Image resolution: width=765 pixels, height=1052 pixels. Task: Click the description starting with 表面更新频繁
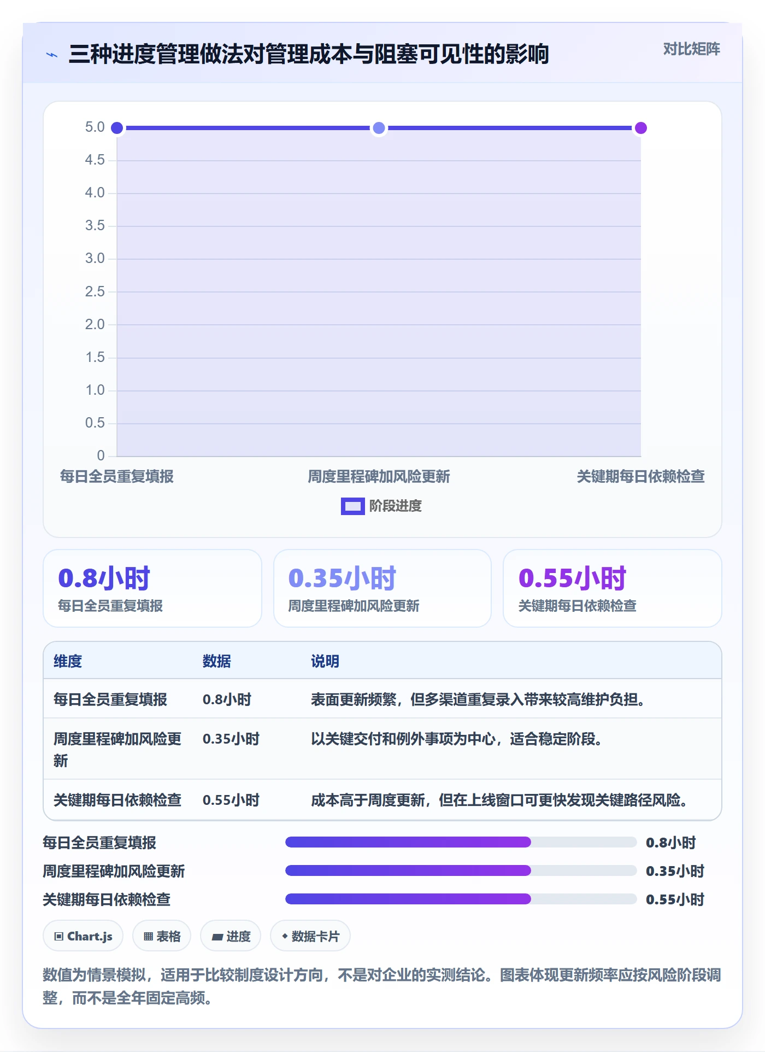coord(478,700)
